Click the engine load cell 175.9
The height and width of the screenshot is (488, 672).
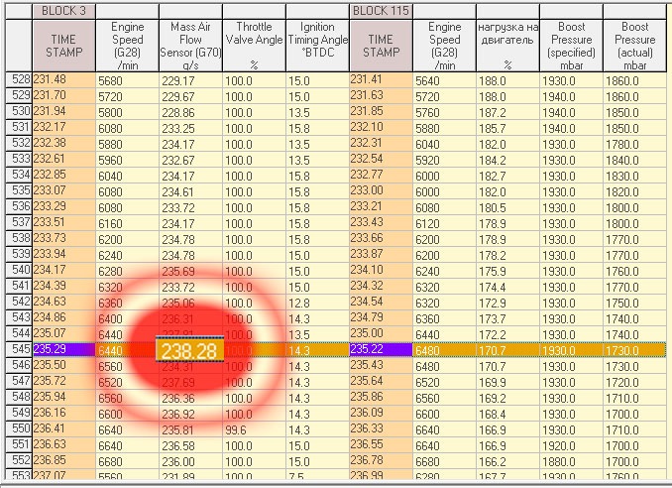pos(507,271)
